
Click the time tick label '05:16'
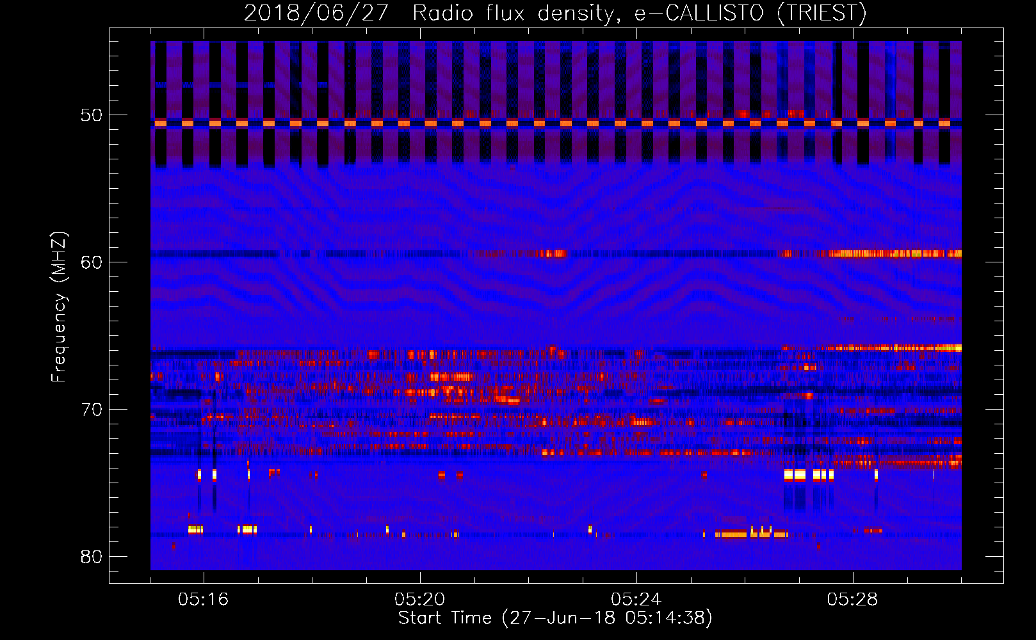[x=204, y=600]
